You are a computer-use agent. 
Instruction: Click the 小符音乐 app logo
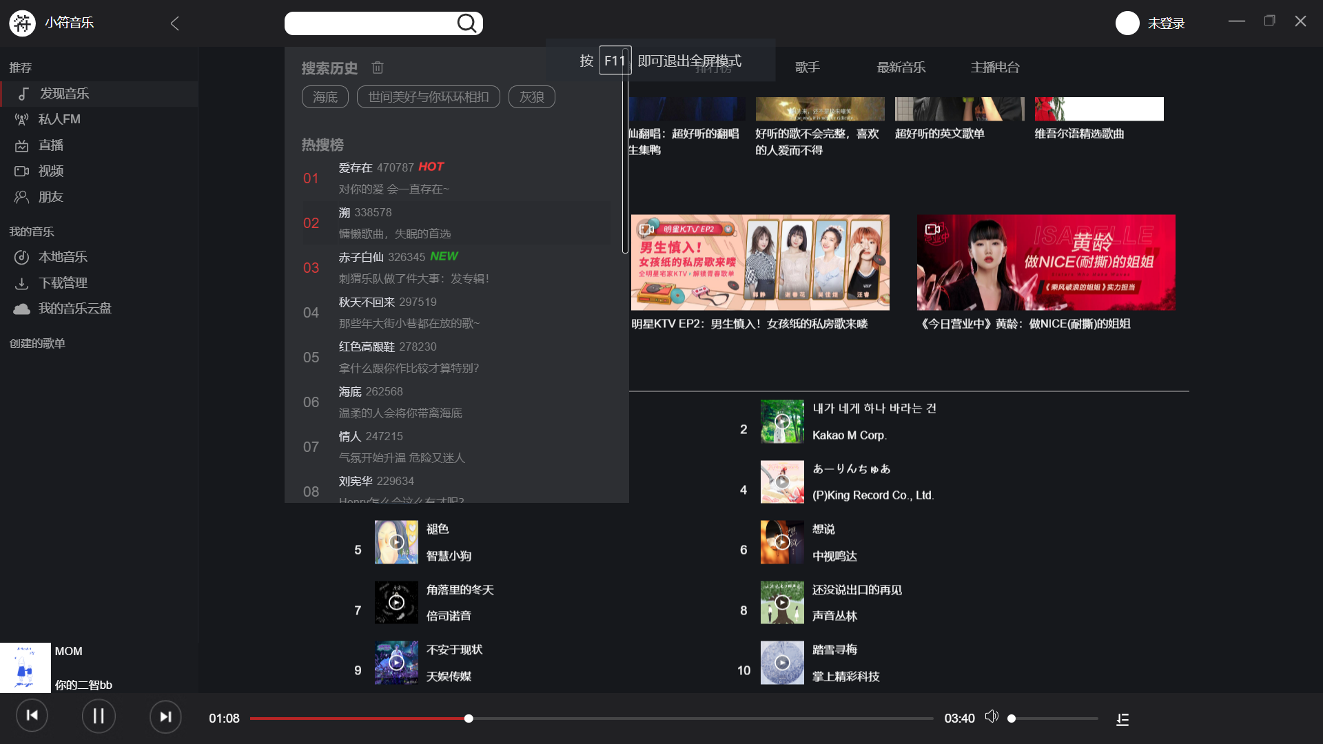coord(22,23)
